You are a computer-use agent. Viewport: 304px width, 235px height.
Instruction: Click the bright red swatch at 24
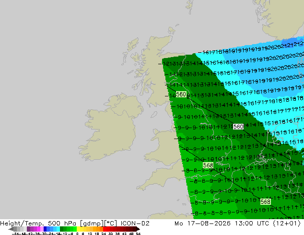click(105, 229)
